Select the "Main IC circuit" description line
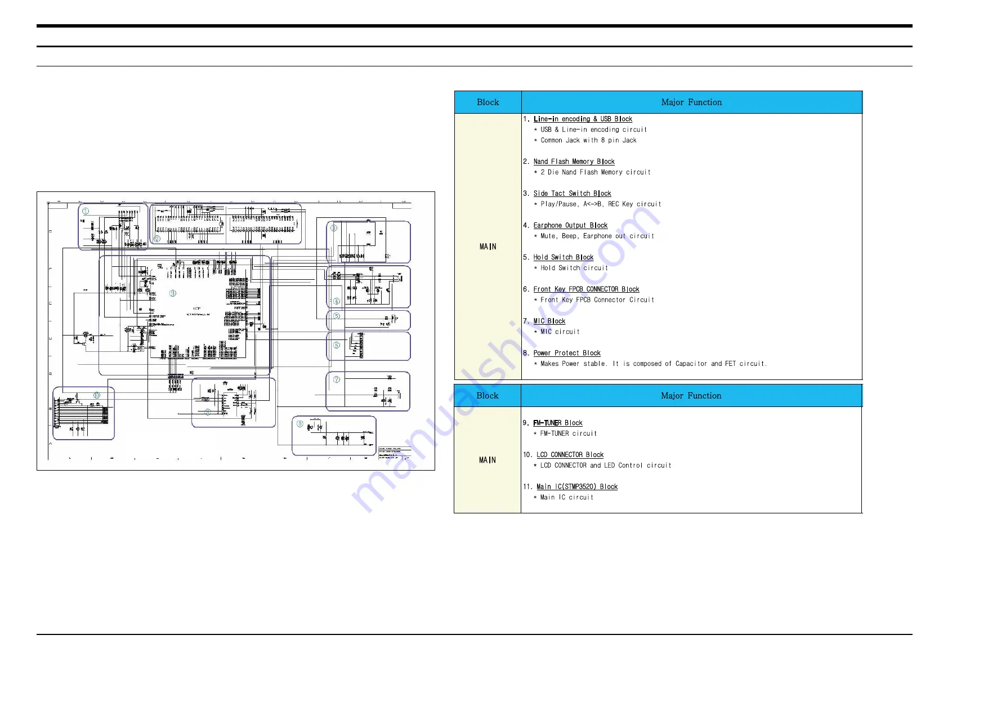The height and width of the screenshot is (711, 1006). [x=567, y=498]
